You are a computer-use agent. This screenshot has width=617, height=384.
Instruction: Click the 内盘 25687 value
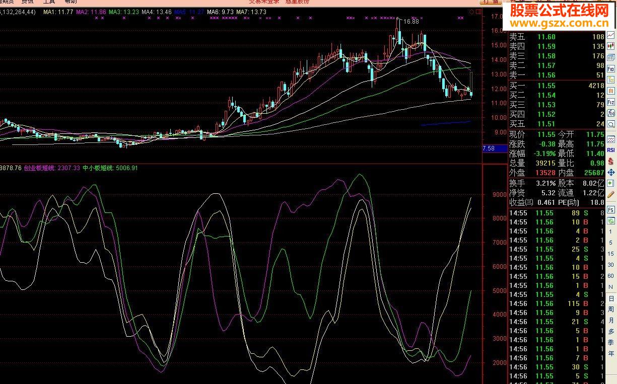(x=593, y=173)
